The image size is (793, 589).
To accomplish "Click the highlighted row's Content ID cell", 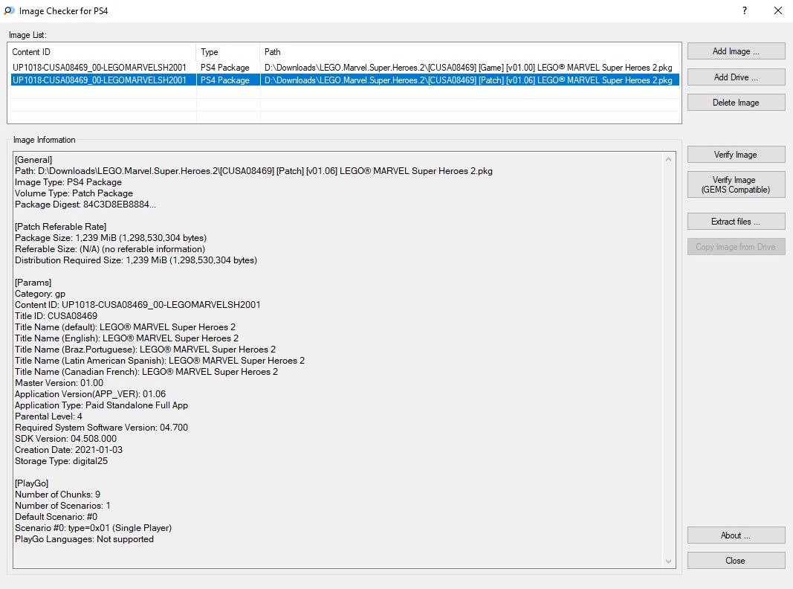I will (100, 80).
